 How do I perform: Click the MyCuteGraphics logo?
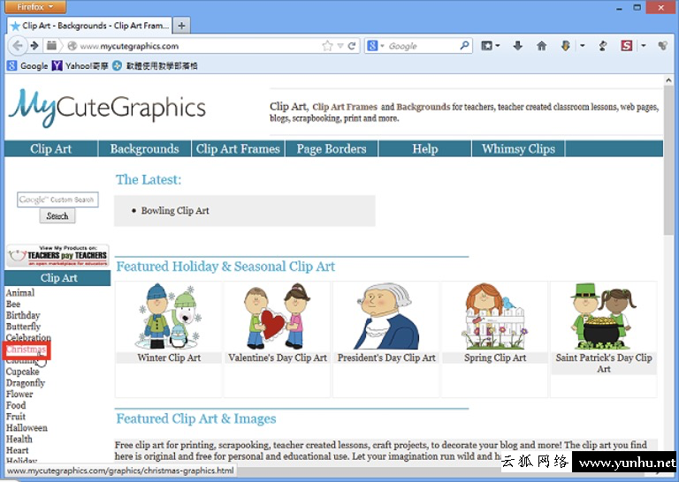click(x=107, y=108)
